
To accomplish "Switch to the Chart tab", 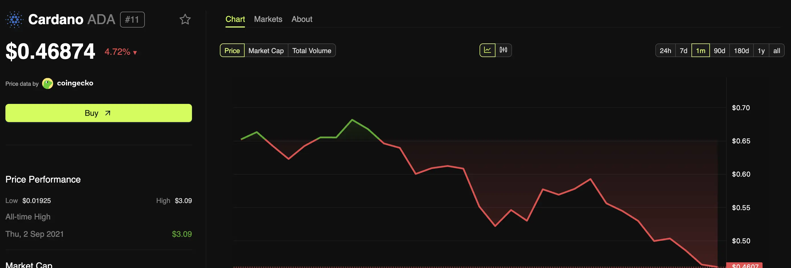I will [235, 19].
